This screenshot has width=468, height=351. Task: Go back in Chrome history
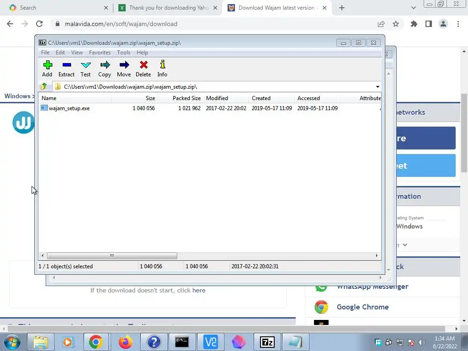10,24
